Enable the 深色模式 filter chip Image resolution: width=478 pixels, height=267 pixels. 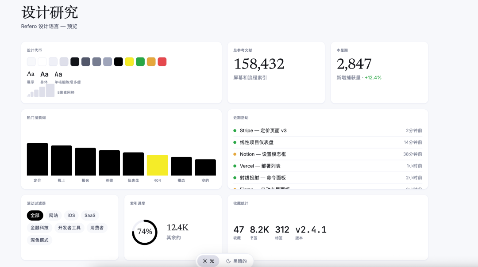tap(40, 240)
